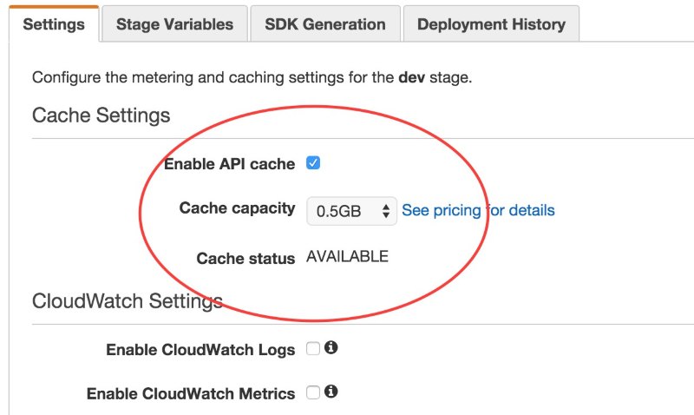Open the Stage Variables tab

pos(174,24)
